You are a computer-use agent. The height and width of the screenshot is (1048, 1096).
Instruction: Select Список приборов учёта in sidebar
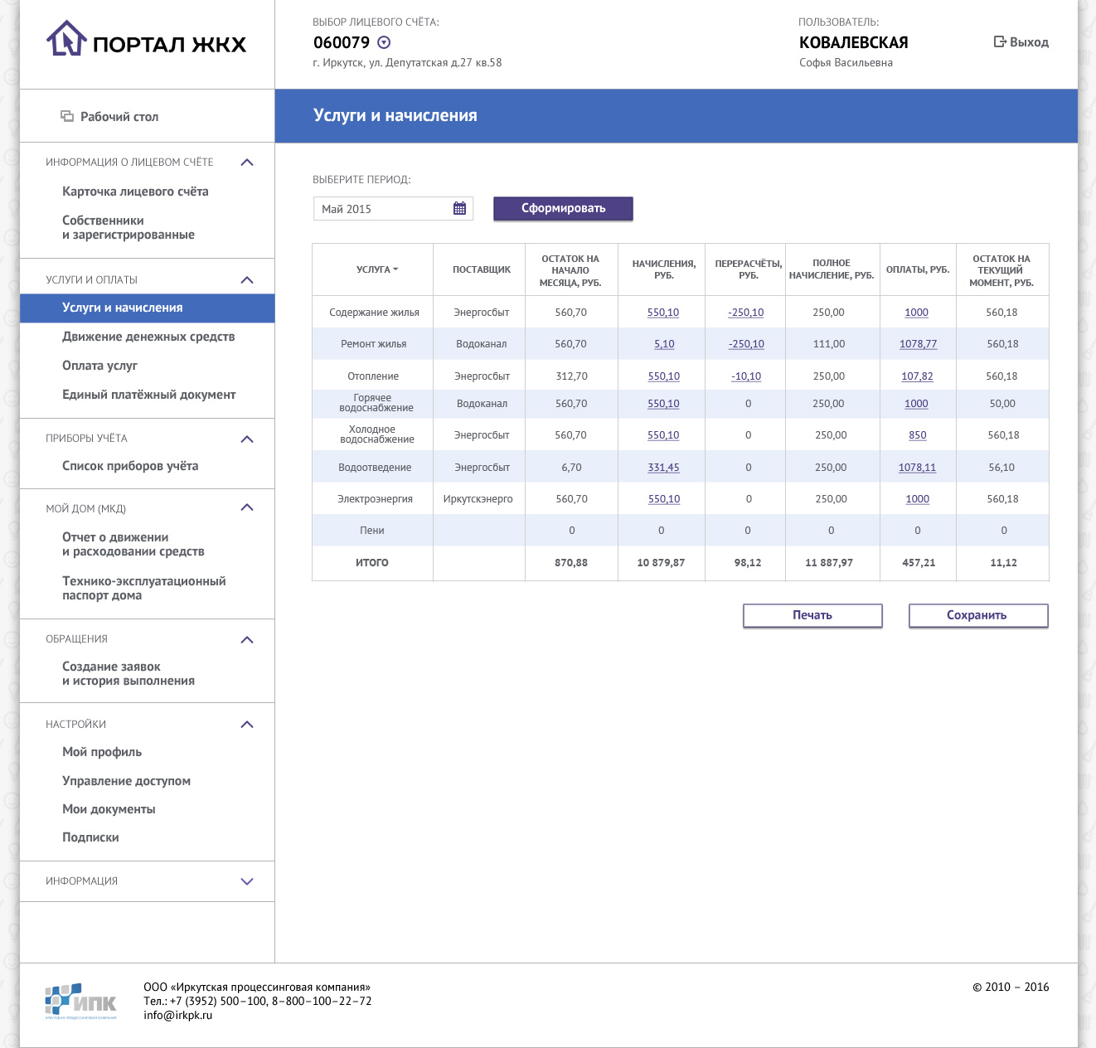tap(130, 466)
